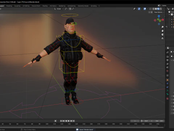Open the Sculpting workspace tab
Viewport: 174px width, 131px height.
[x=17, y=6]
